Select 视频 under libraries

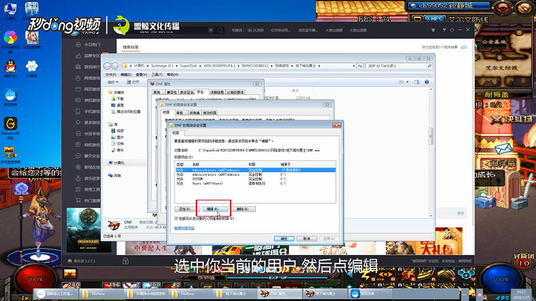pos(117,131)
